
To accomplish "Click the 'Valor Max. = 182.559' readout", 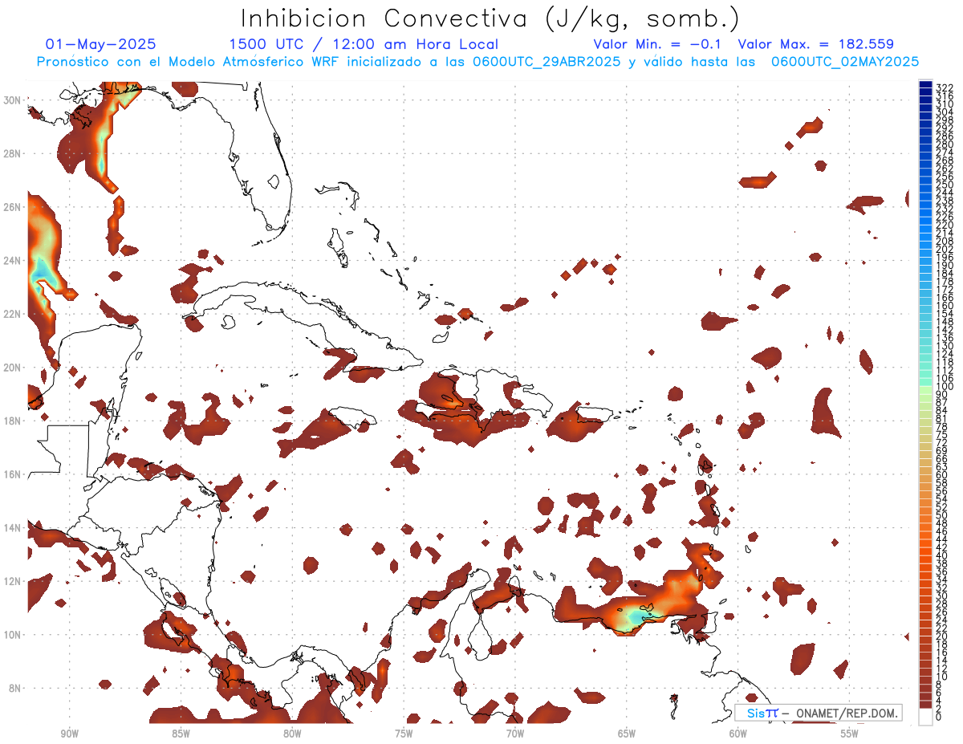I will click(815, 45).
